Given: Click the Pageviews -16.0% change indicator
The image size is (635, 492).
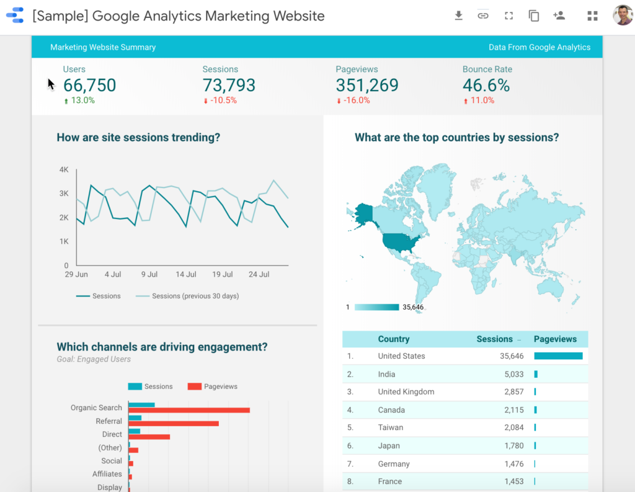Looking at the screenshot, I should pyautogui.click(x=353, y=101).
